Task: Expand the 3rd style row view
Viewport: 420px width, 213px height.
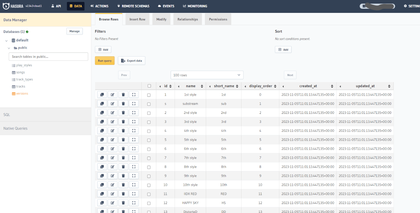Action: pos(134,122)
